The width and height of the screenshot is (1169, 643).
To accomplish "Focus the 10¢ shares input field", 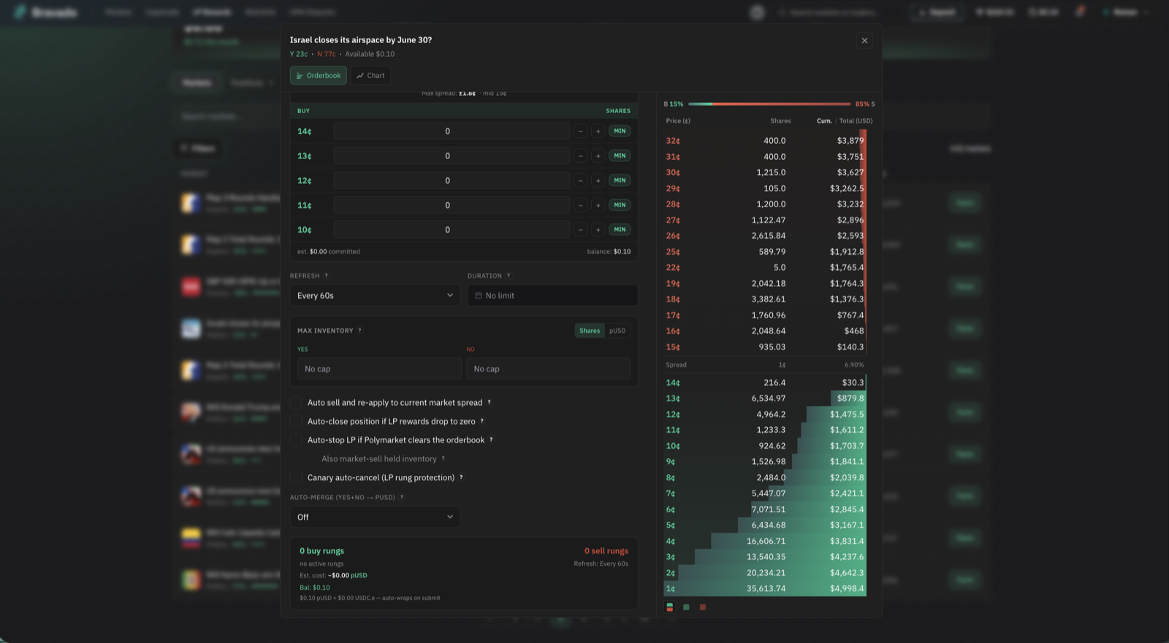I will [452, 230].
